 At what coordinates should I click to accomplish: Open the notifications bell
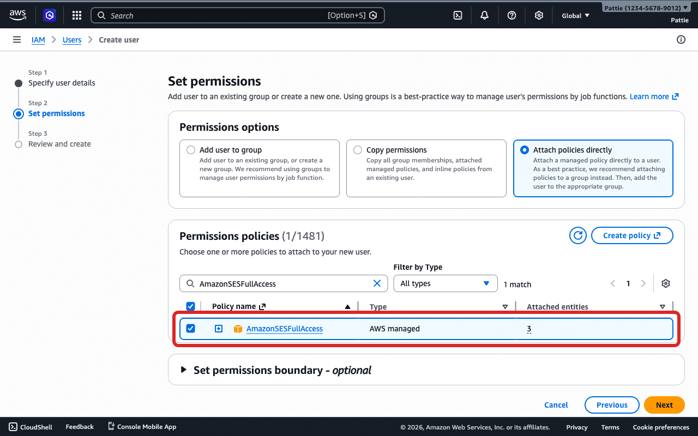coord(484,15)
